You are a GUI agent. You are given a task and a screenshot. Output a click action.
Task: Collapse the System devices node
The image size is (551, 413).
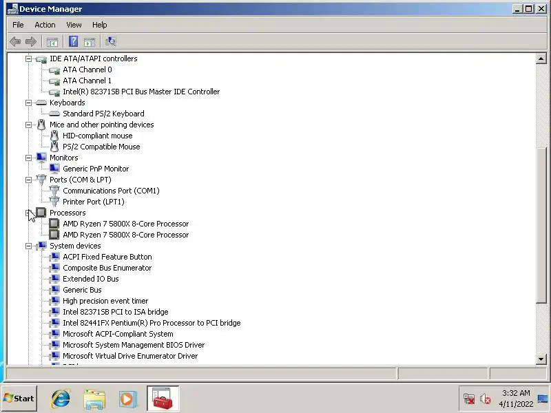(28, 246)
